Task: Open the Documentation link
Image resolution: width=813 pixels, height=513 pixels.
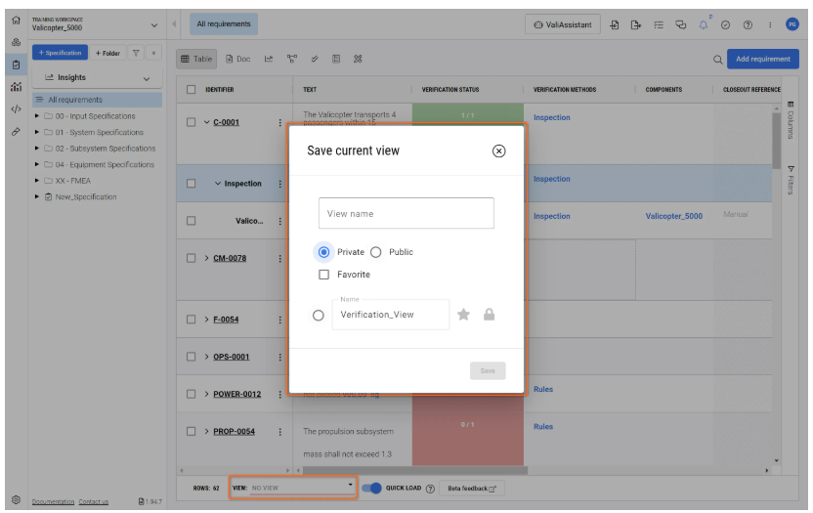Action: coord(53,501)
